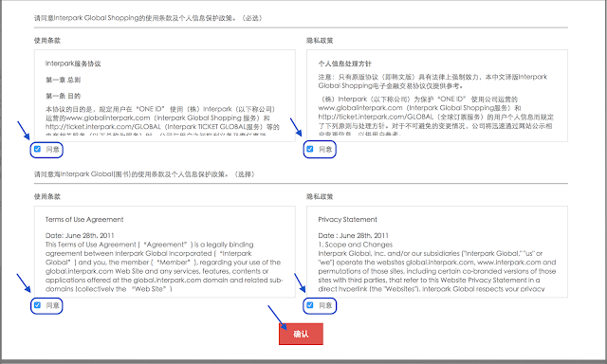
Task: Click 'Date: June 28th, 2011' in Terms of Use
Action: click(x=80, y=236)
